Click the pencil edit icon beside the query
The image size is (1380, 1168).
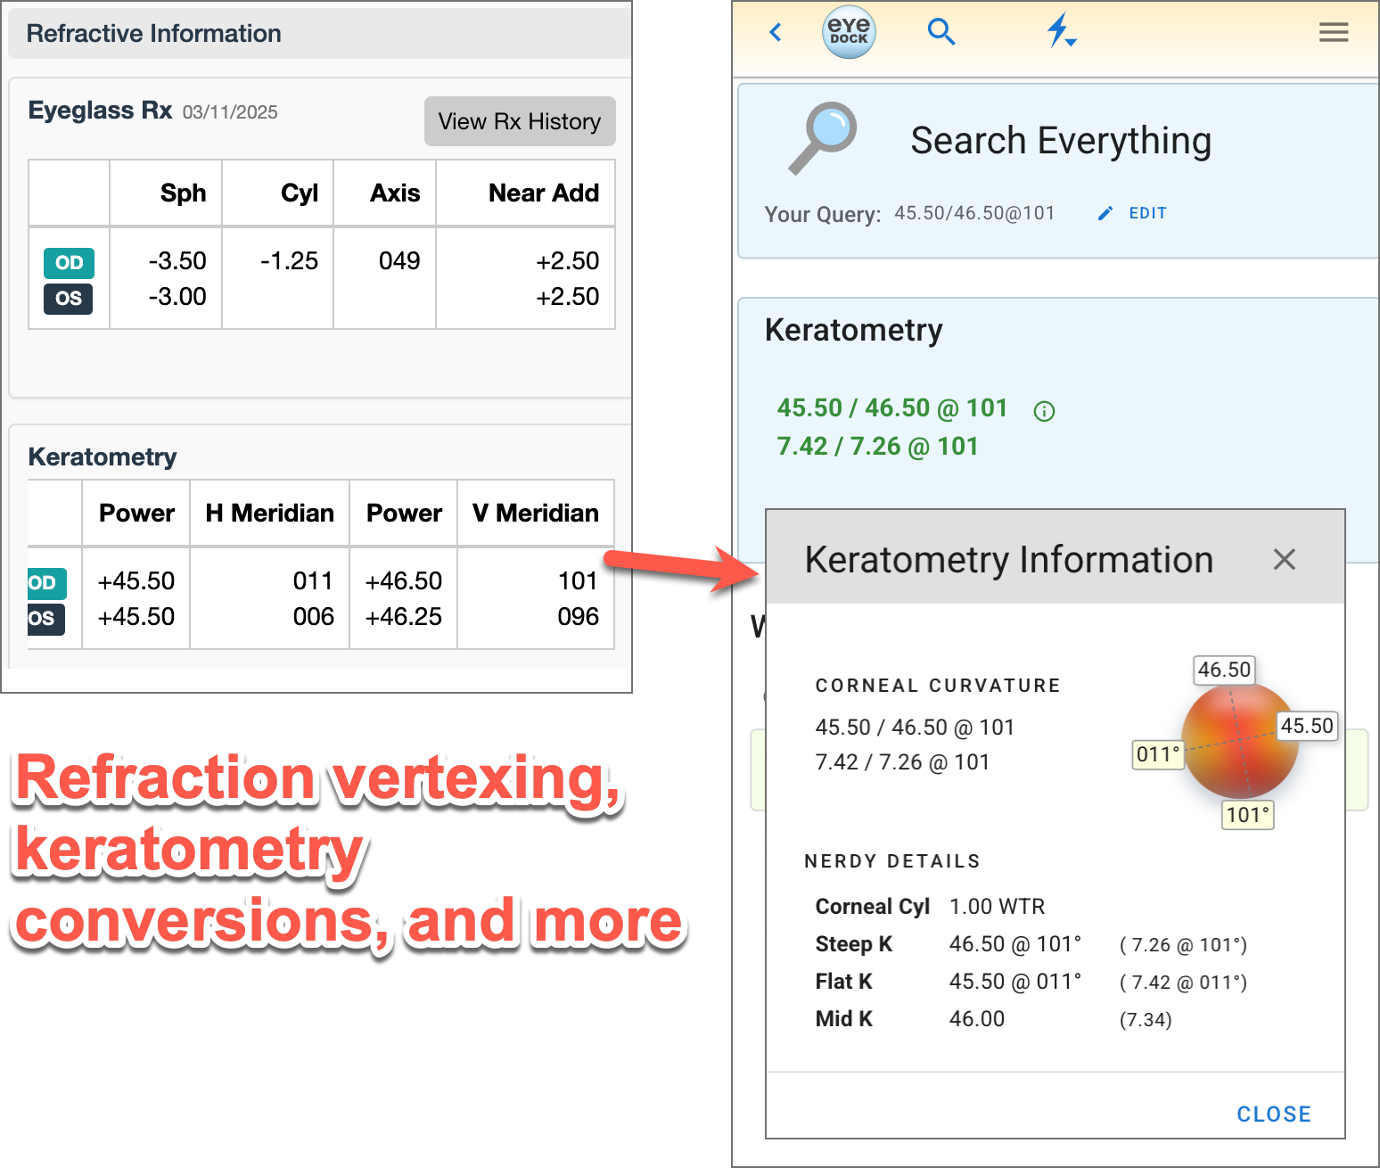coord(1105,213)
